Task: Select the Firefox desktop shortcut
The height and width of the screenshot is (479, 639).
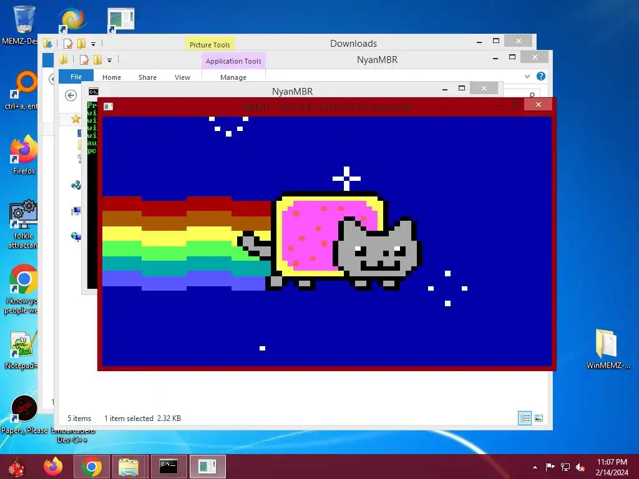Action: (x=24, y=155)
